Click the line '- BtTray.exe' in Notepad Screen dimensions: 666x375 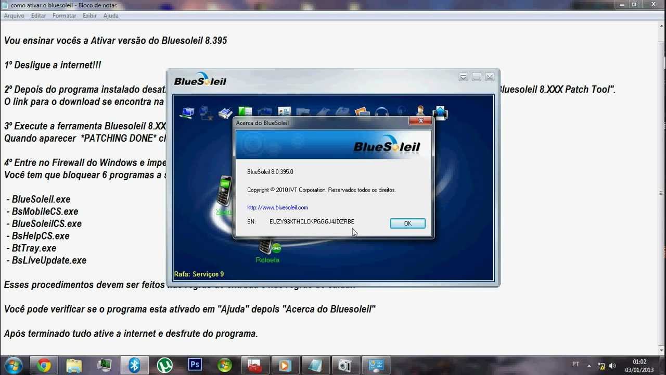31,248
